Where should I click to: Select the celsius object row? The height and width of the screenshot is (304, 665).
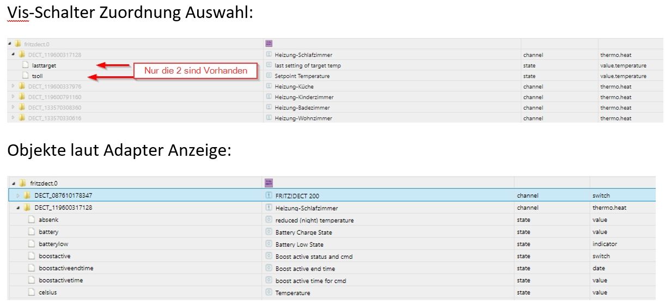tap(48, 293)
